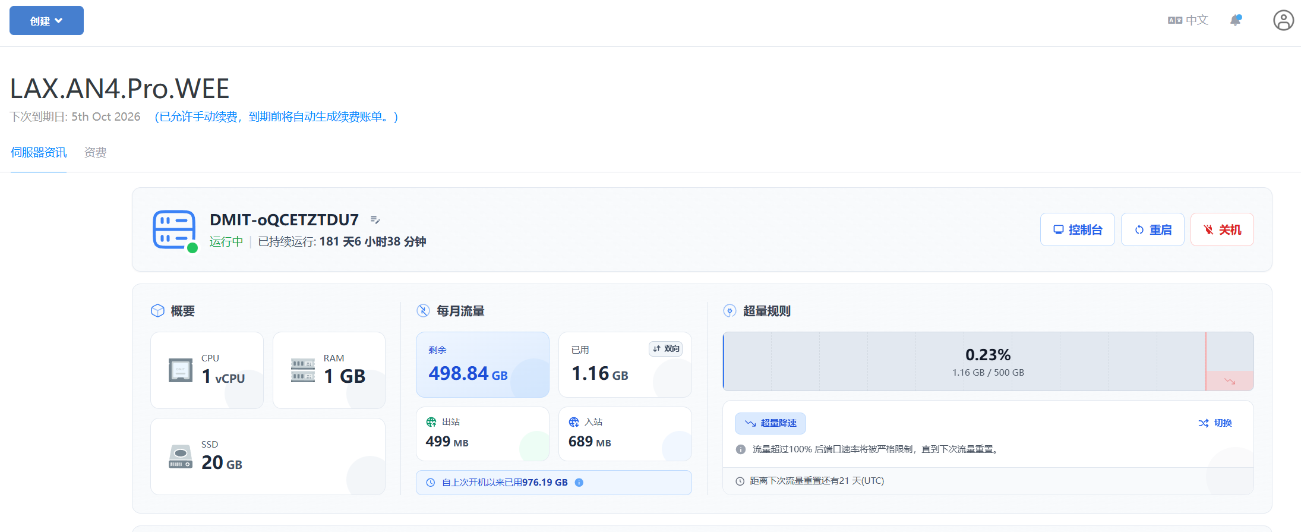Click the info icon beside 976.19 GB
Image resolution: width=1301 pixels, height=532 pixels.
(579, 483)
